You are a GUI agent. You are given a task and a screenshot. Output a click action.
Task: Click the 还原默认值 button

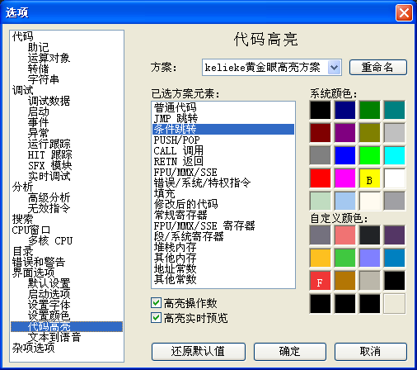(x=199, y=352)
